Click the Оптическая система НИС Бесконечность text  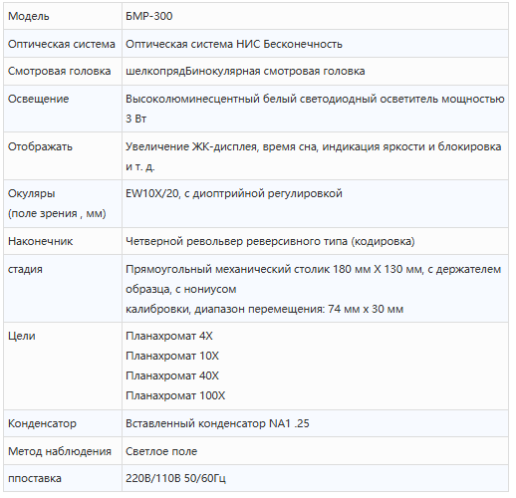234,44
